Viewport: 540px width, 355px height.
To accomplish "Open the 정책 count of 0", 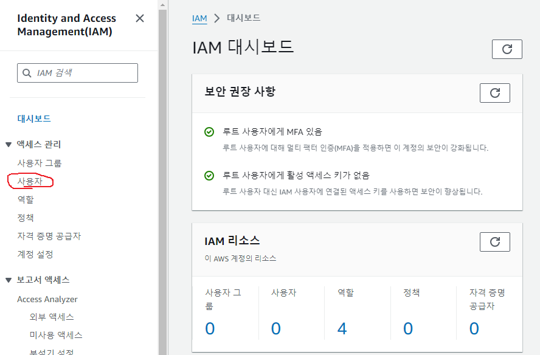I will [x=408, y=328].
